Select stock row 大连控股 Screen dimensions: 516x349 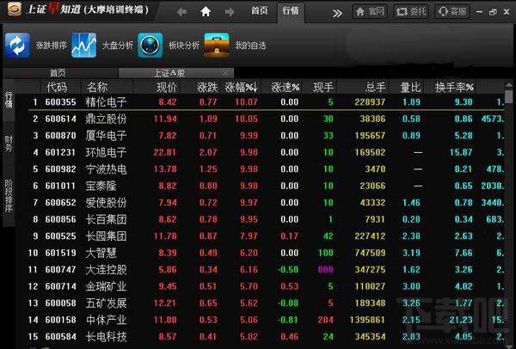[266, 270]
